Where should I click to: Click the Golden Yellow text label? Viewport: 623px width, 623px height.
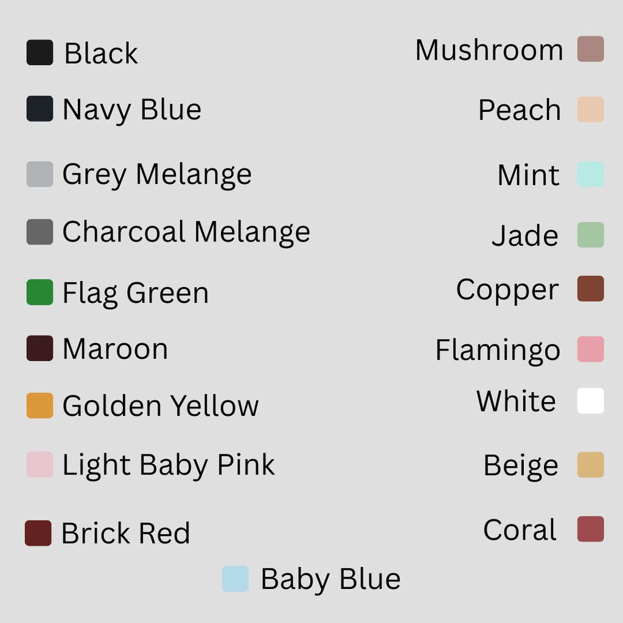point(161,406)
